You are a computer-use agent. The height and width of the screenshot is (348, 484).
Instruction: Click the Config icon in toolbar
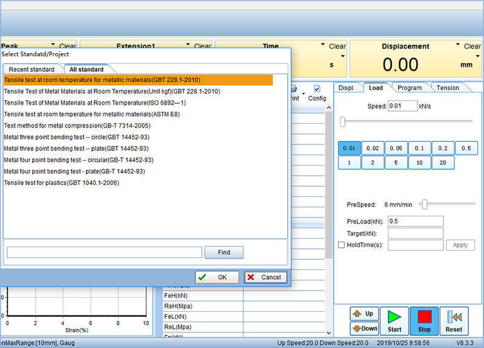click(x=317, y=93)
